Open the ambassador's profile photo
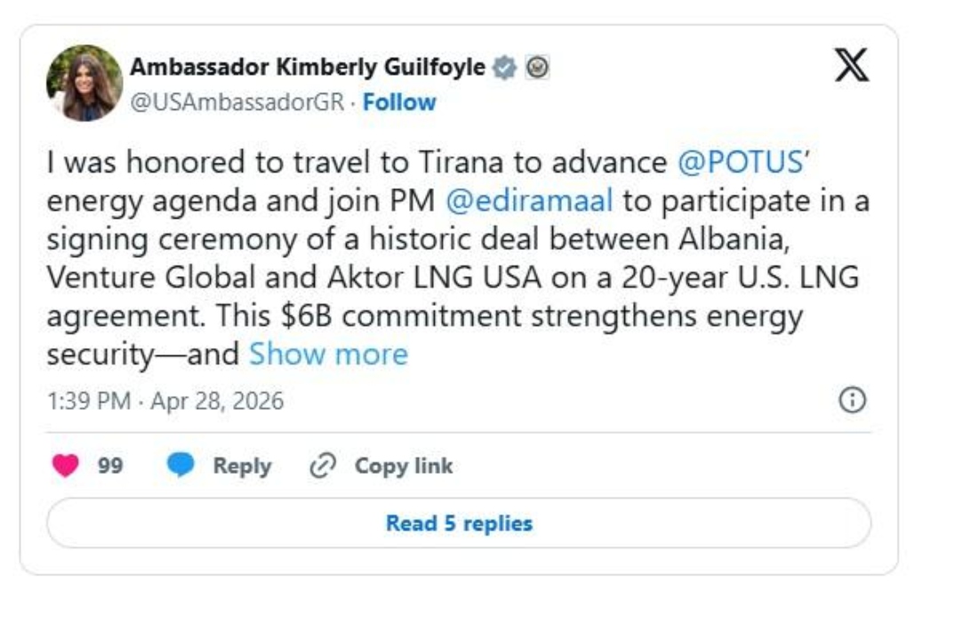 84,83
